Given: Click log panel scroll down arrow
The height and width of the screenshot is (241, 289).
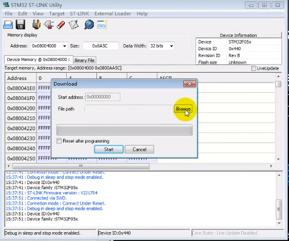Looking at the screenshot, I should coord(279,223).
